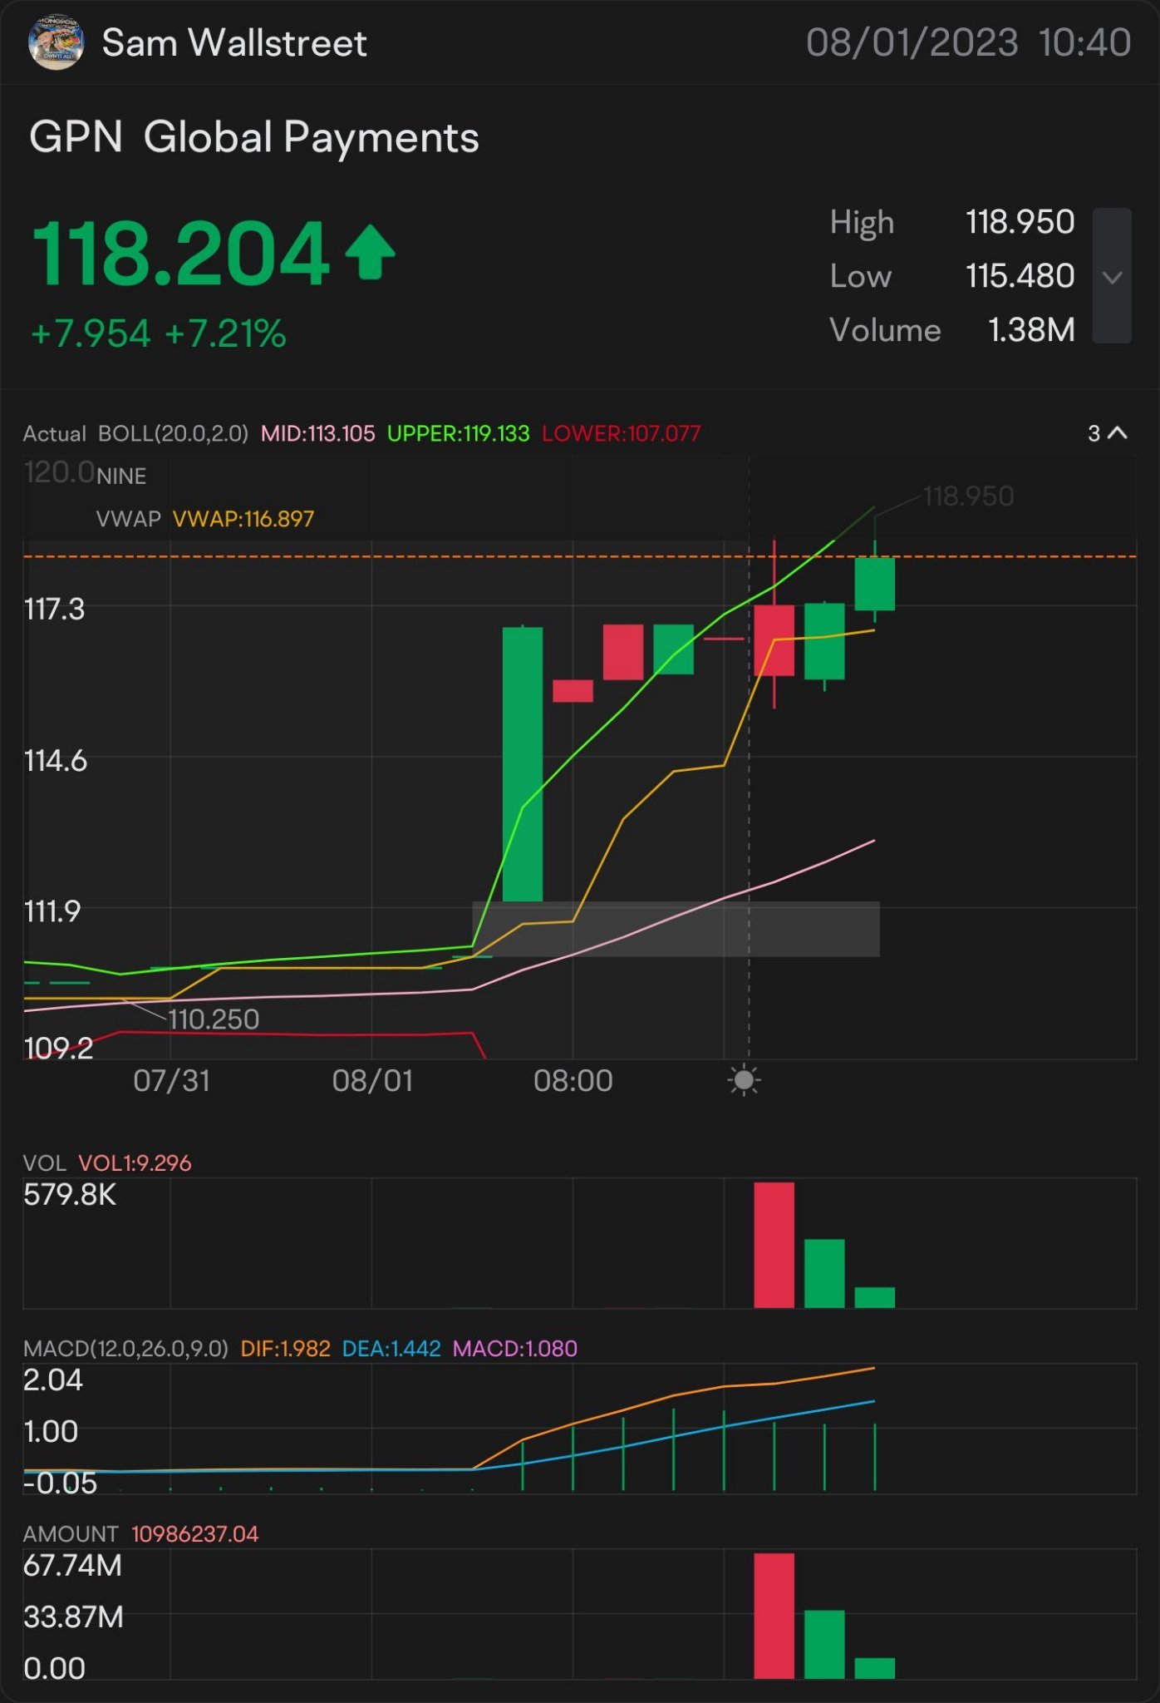Tap the 07/31 date axis label

click(171, 1080)
